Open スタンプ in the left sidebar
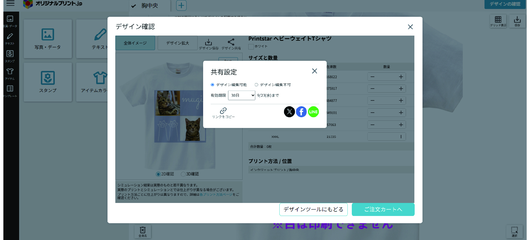This screenshot has width=530, height=240. [10, 56]
